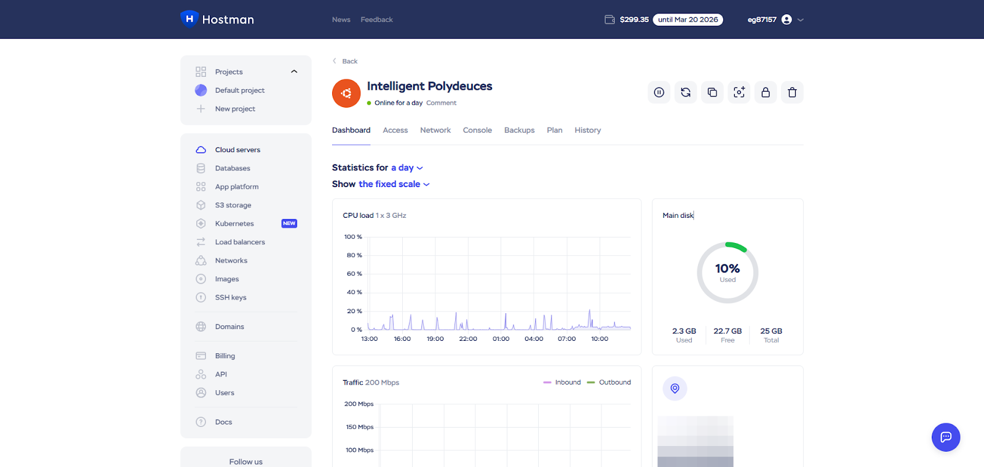Open the History tab
The height and width of the screenshot is (467, 984).
[x=588, y=130]
